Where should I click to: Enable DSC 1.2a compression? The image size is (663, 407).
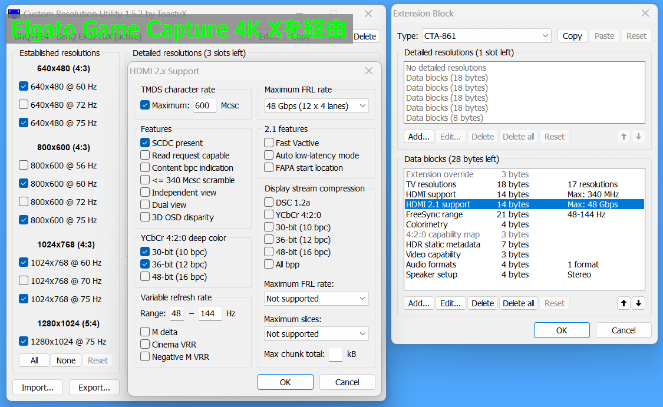269,203
